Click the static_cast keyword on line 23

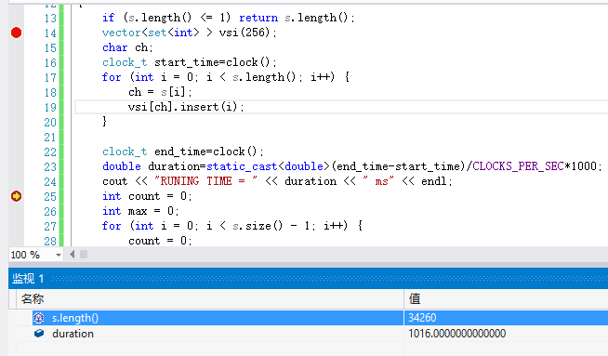(242, 166)
